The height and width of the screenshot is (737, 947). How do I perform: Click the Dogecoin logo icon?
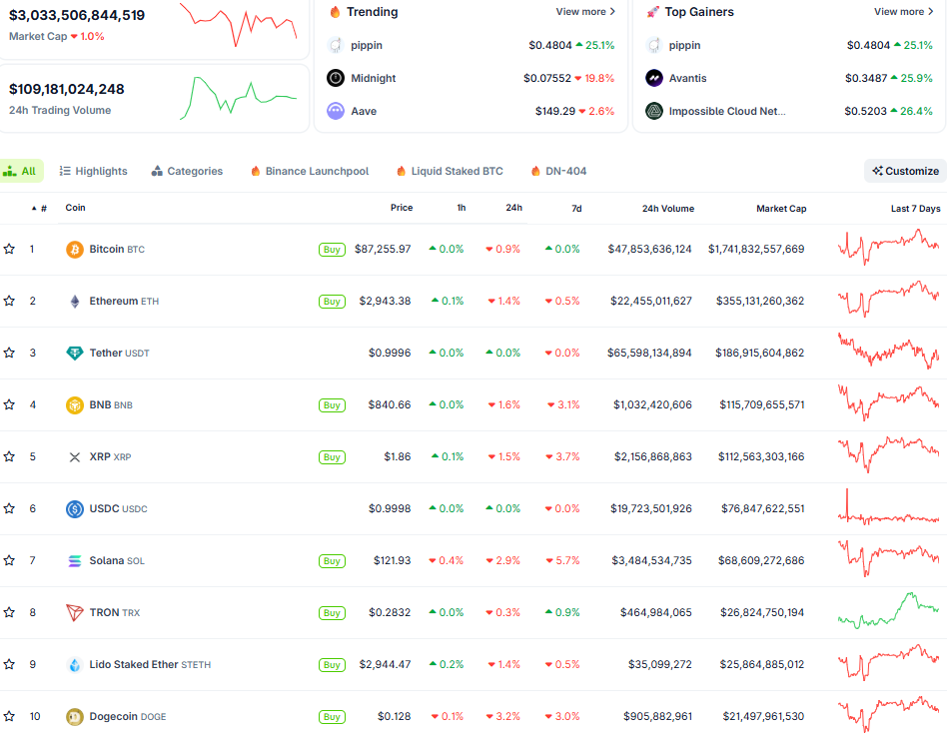coord(75,717)
